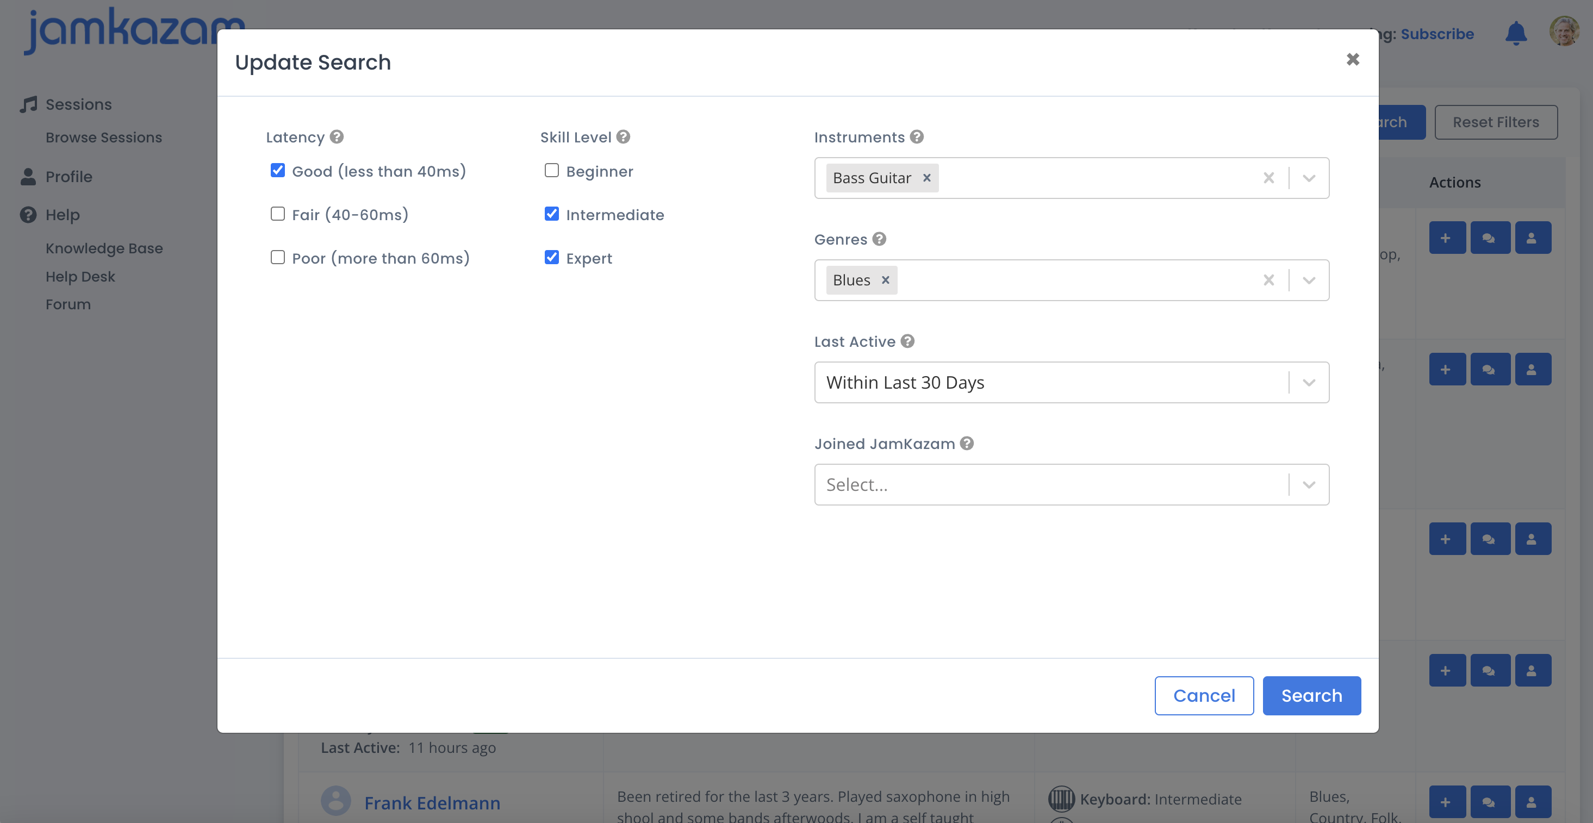This screenshot has width=1593, height=823.
Task: Click the Joined JamKazam help icon
Action: tap(967, 444)
